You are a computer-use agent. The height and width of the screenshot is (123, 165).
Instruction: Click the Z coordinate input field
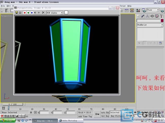[71, 113]
